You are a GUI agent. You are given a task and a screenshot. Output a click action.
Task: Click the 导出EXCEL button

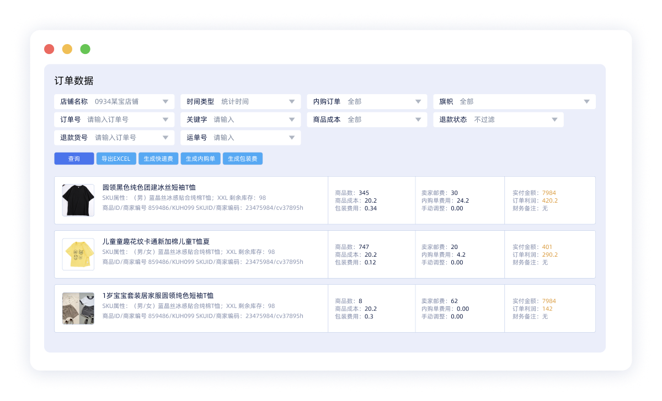116,159
